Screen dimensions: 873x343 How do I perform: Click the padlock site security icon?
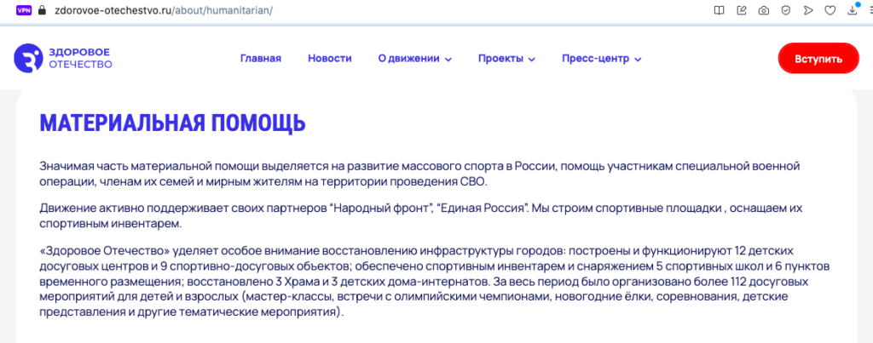tap(41, 11)
